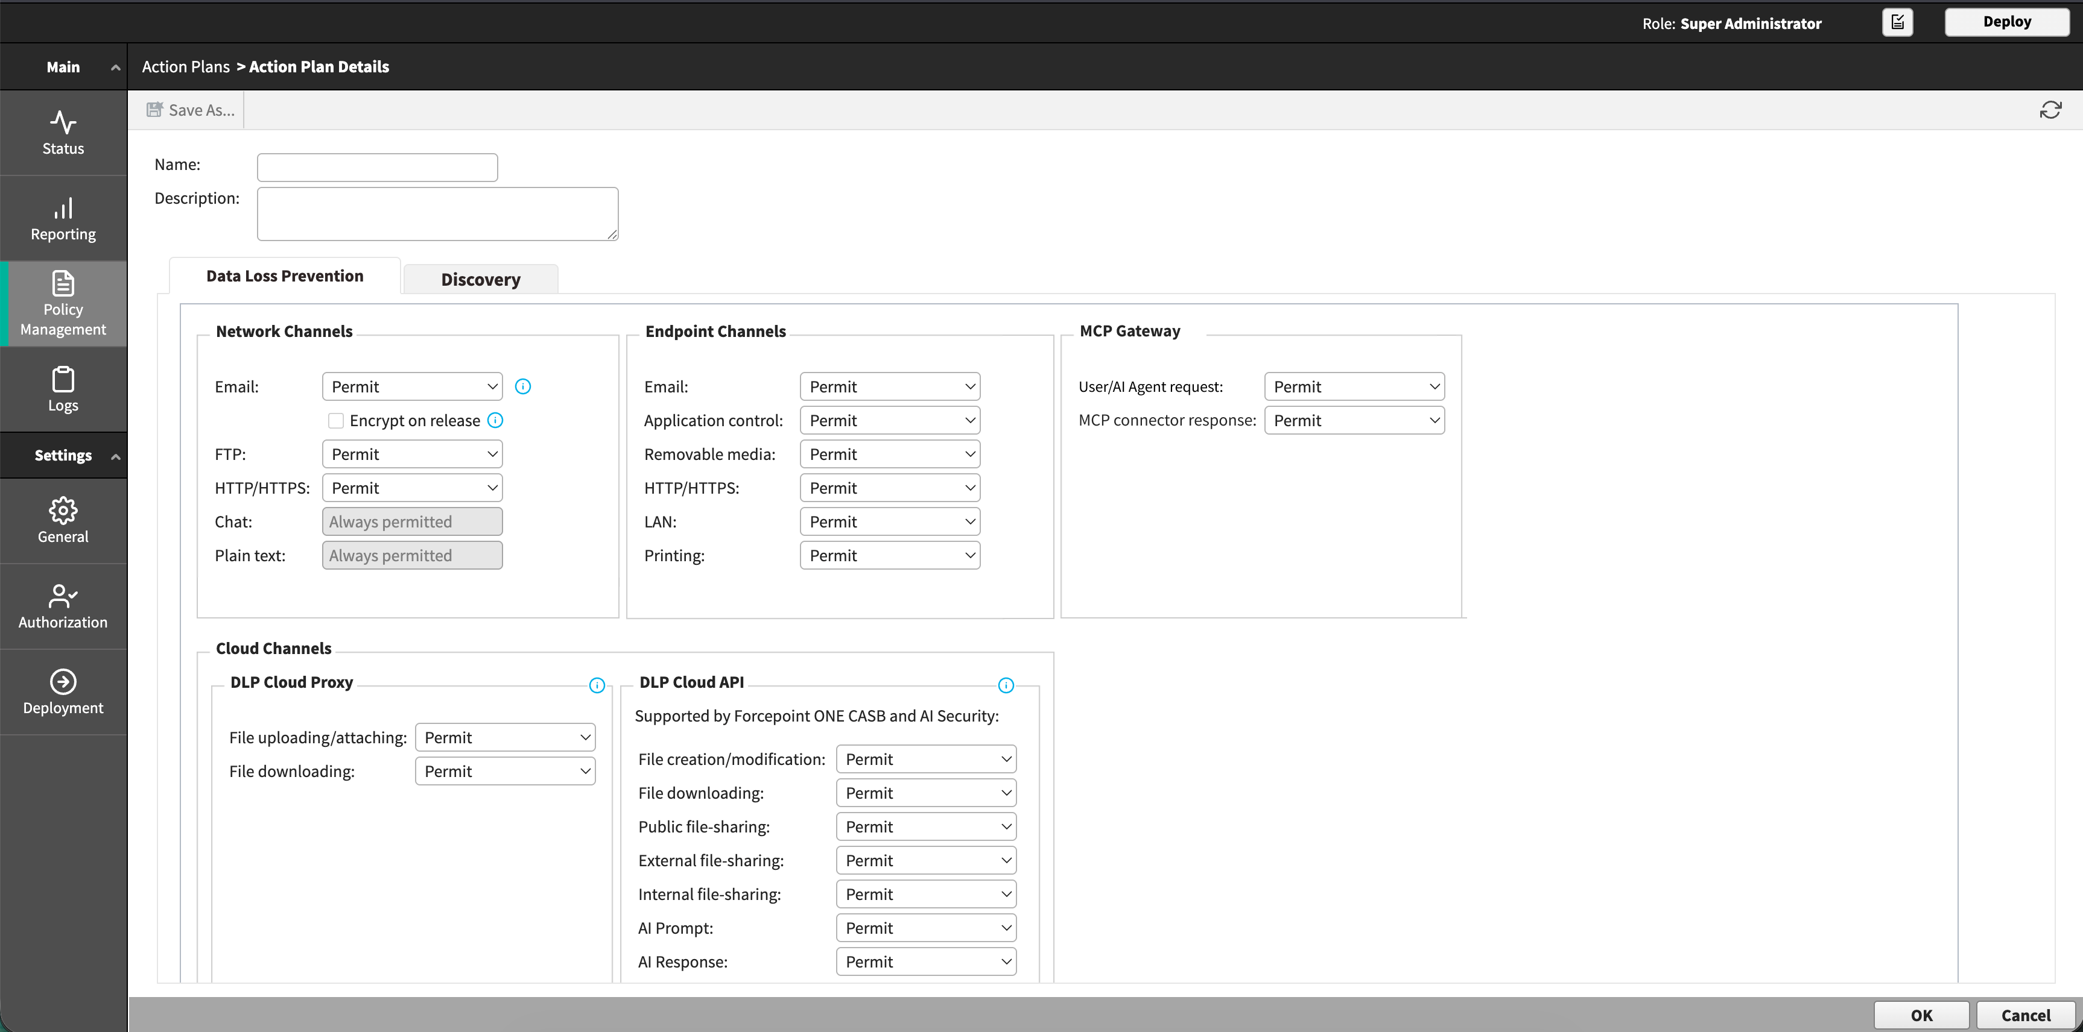Open Cloud Proxy File downloading dropdown
The width and height of the screenshot is (2083, 1032).
(506, 771)
